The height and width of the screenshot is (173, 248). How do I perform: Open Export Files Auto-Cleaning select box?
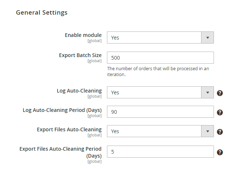pyautogui.click(x=154, y=131)
